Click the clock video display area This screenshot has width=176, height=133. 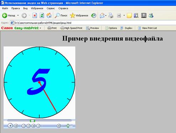coord(40,83)
